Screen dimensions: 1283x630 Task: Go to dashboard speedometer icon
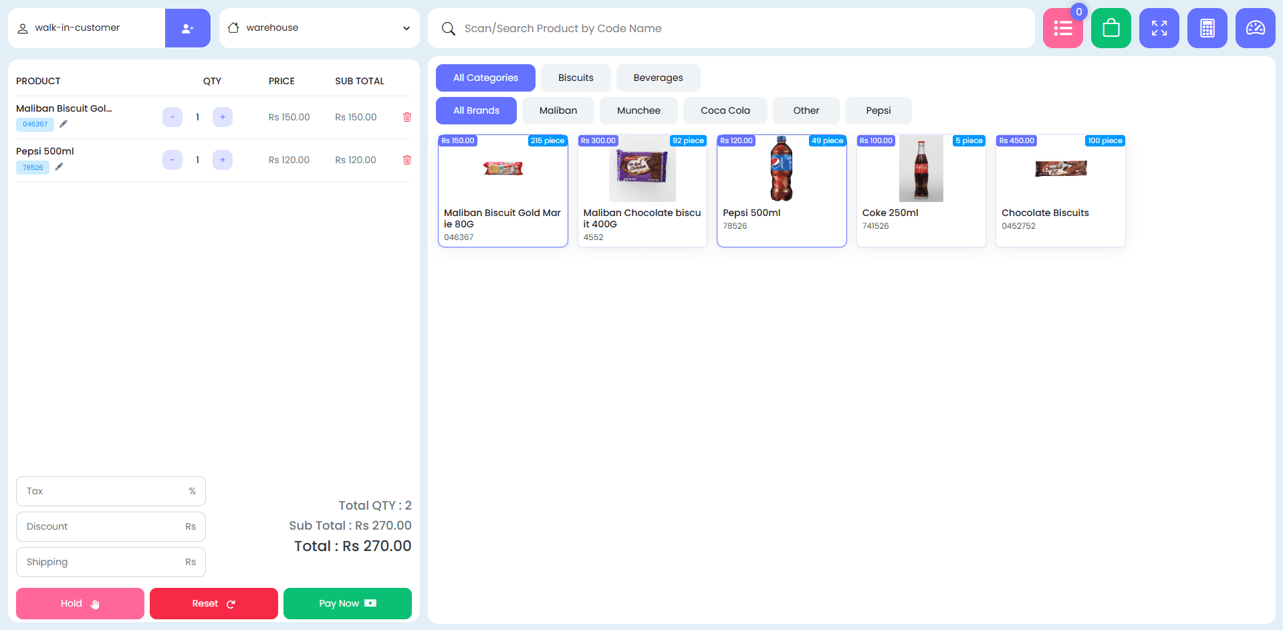[x=1256, y=28]
